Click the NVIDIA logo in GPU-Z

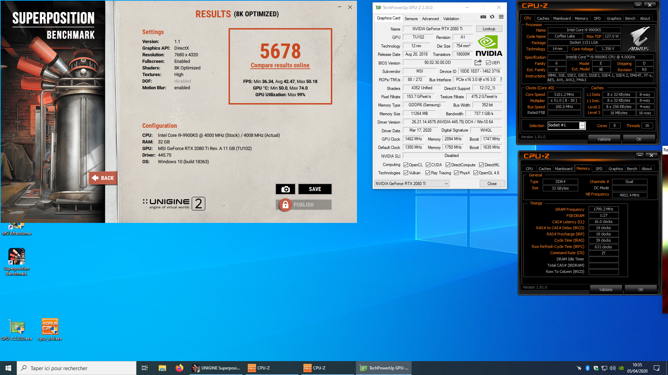[489, 46]
